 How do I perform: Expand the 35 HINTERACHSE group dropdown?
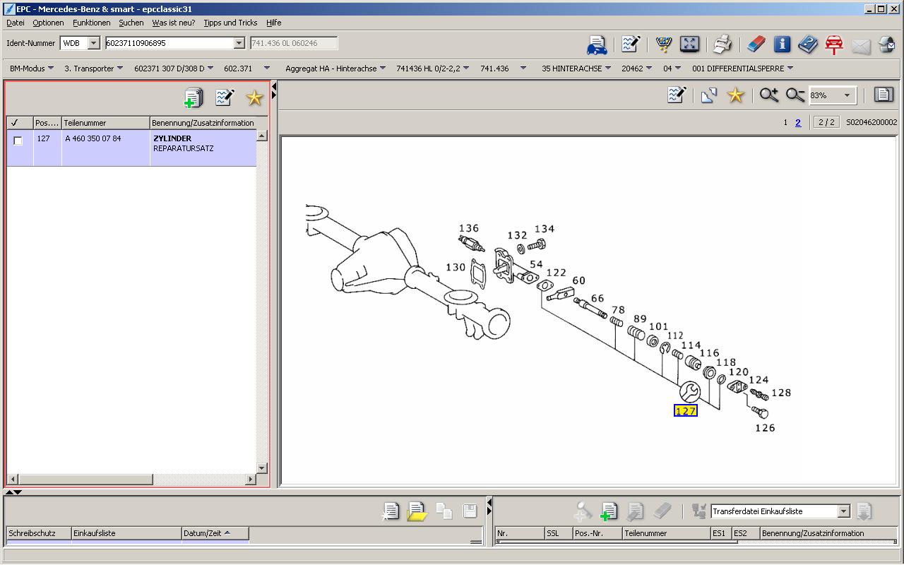click(x=576, y=69)
